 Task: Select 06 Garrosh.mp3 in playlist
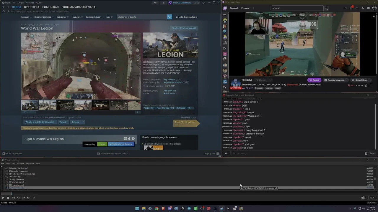(x=189, y=177)
